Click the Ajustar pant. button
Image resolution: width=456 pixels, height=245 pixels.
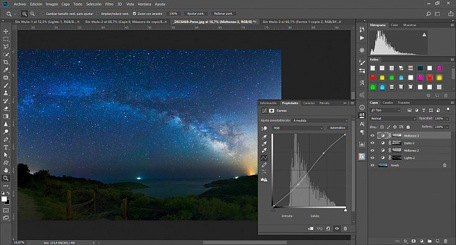coord(196,14)
